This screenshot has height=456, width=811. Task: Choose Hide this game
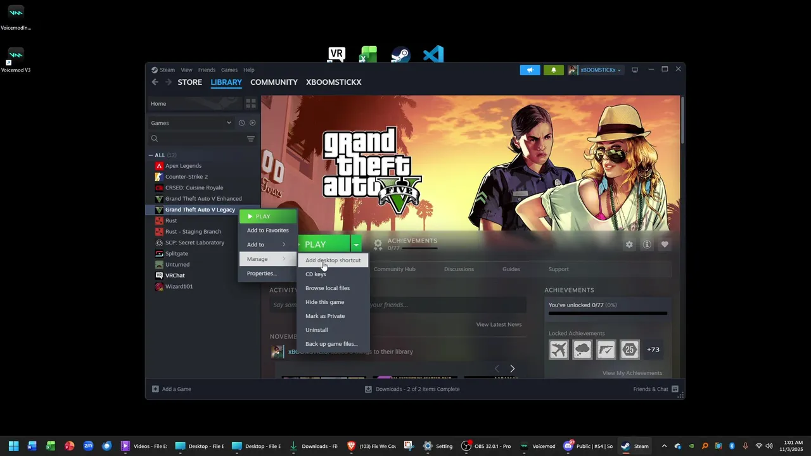[333, 302]
